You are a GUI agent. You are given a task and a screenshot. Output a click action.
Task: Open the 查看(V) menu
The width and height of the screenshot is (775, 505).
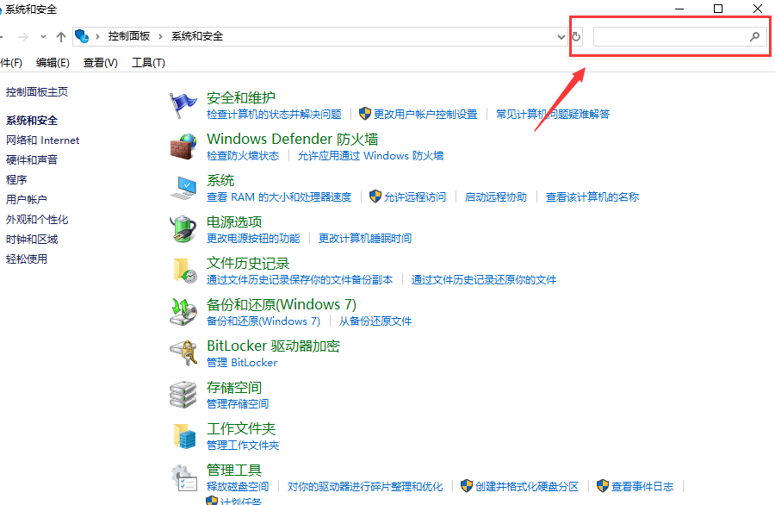point(101,63)
